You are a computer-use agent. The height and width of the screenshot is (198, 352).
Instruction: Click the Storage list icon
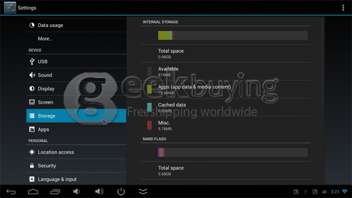pyautogui.click(x=32, y=116)
